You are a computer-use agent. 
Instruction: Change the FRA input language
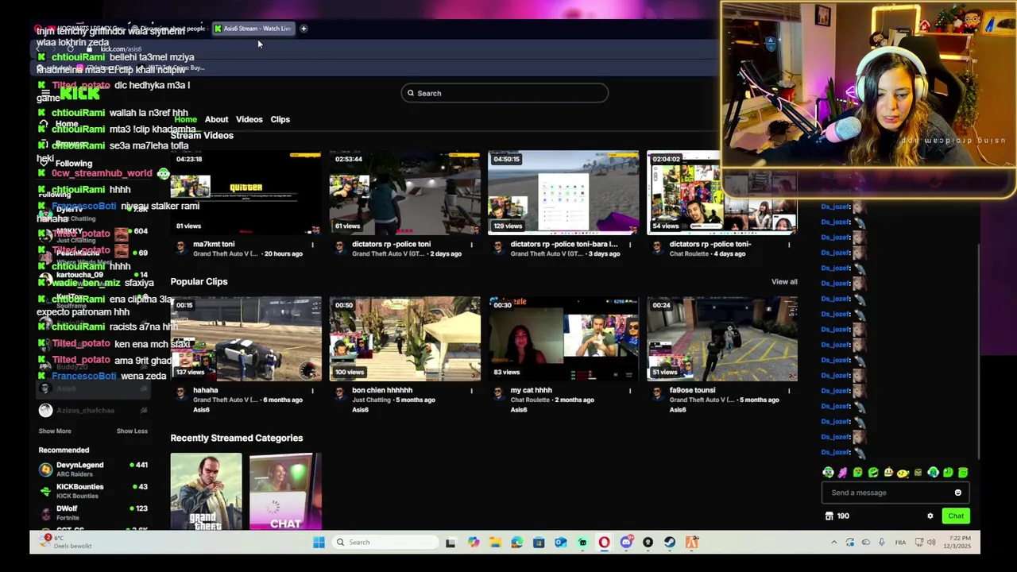[x=900, y=543]
